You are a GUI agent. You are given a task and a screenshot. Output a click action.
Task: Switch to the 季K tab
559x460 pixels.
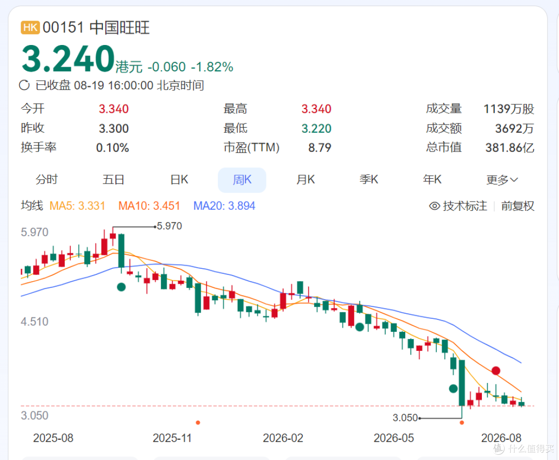[369, 179]
